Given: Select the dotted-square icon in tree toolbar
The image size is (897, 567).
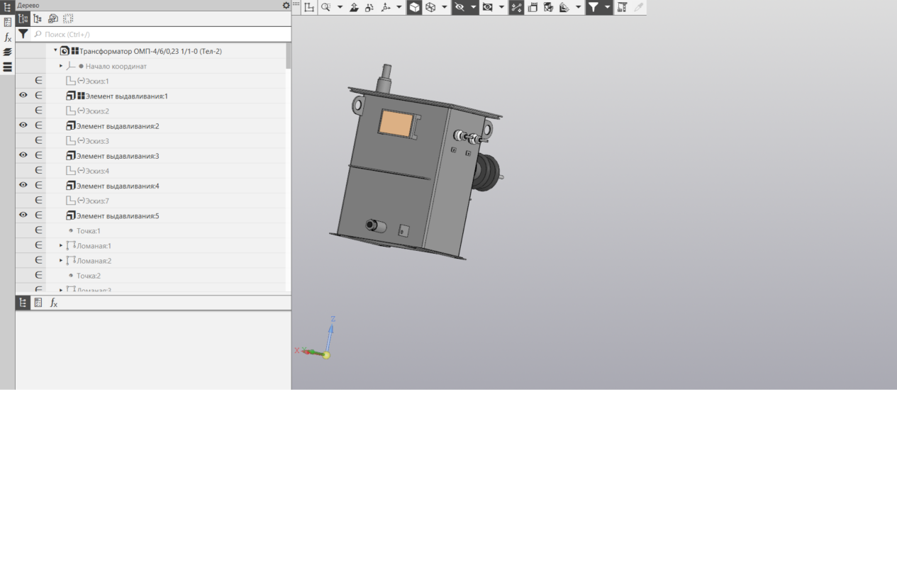Looking at the screenshot, I should pyautogui.click(x=68, y=18).
